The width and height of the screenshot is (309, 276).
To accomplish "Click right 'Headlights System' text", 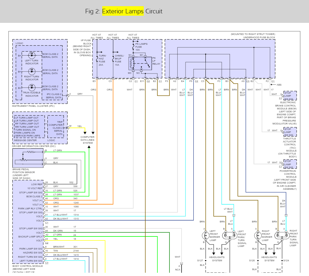I will [x=269, y=259].
